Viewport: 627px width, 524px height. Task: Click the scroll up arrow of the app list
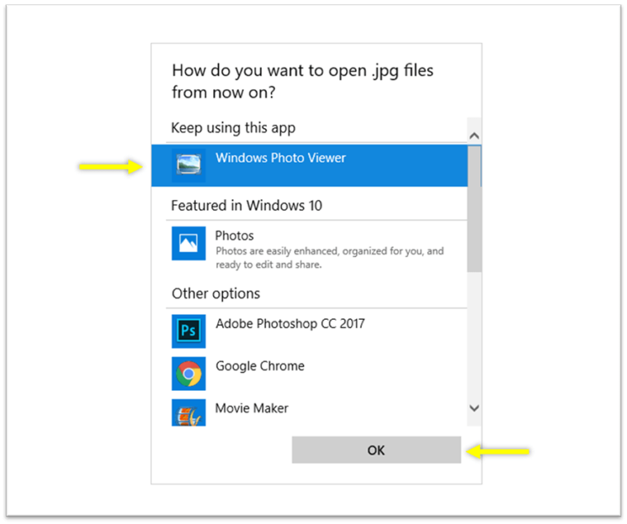[474, 135]
